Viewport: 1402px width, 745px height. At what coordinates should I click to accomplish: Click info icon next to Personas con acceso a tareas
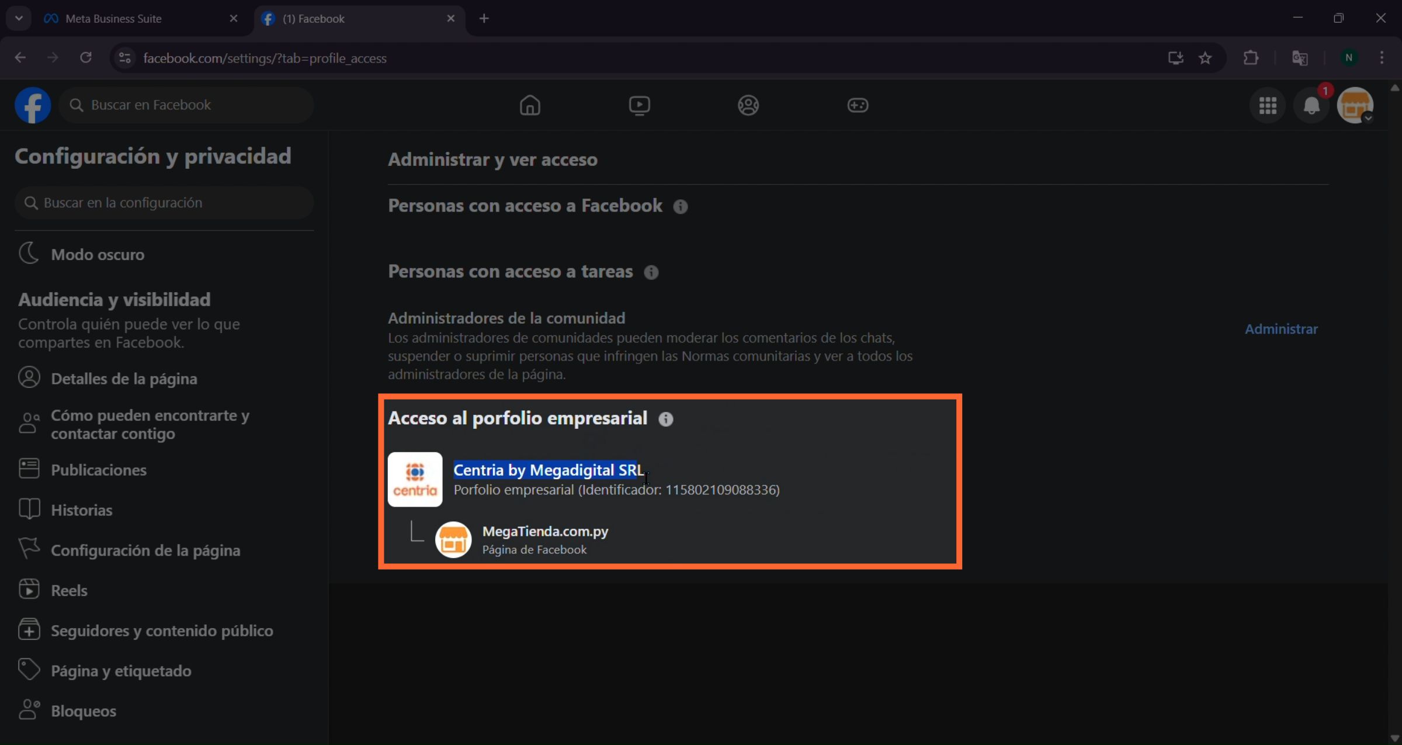pyautogui.click(x=651, y=272)
